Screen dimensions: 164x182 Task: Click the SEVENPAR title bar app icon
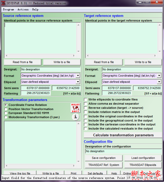click(3, 3)
